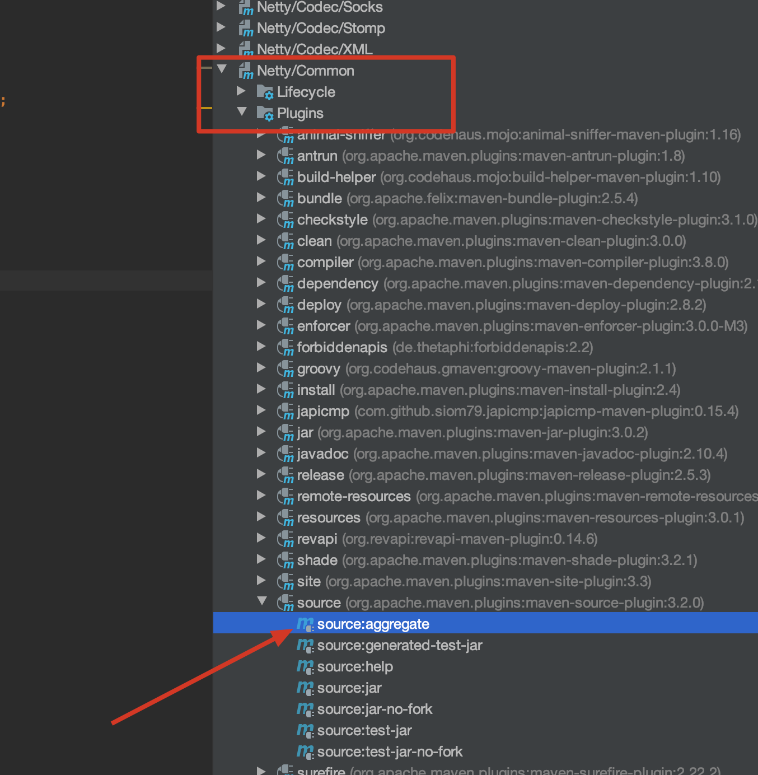Select the groovy plugin row text
This screenshot has height=775, width=758.
click(x=486, y=368)
